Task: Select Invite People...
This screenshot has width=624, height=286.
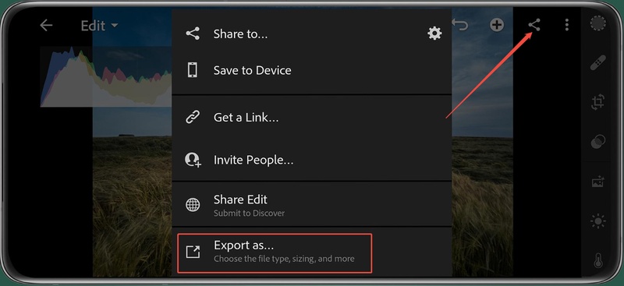Action: tap(311, 160)
